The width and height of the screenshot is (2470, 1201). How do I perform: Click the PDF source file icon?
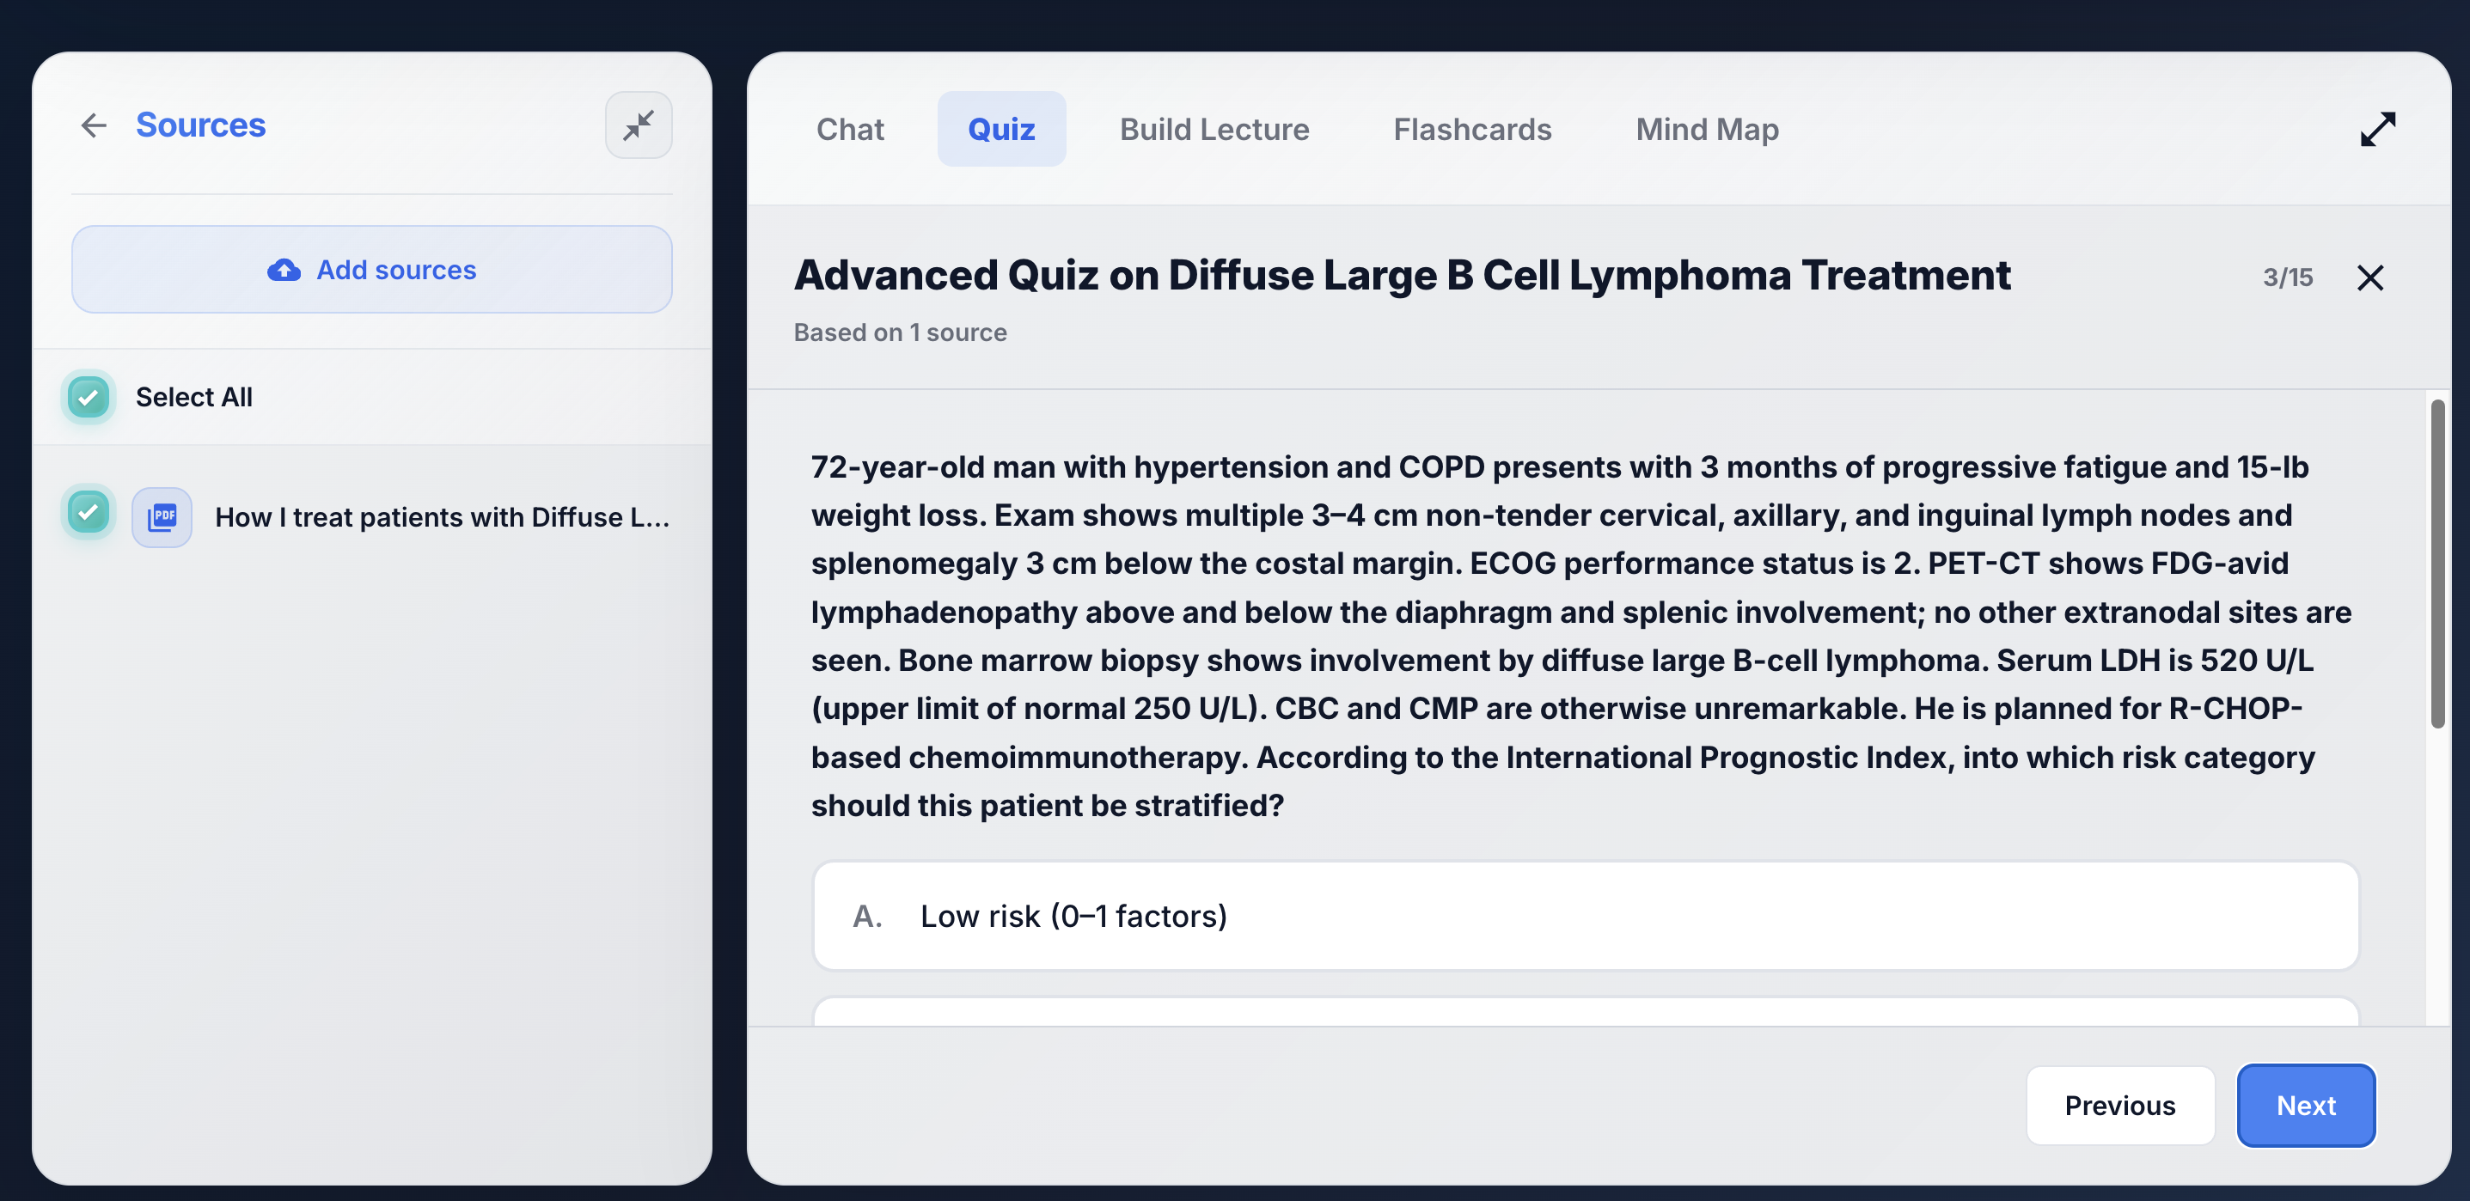point(161,516)
